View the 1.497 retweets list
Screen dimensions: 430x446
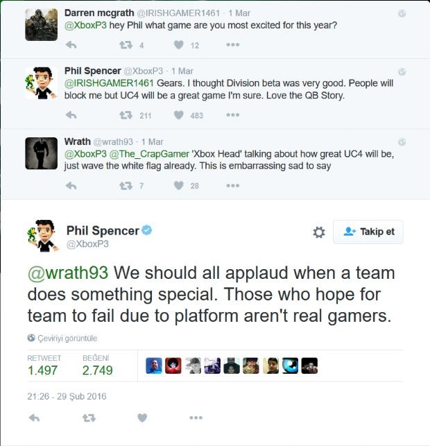coord(44,366)
